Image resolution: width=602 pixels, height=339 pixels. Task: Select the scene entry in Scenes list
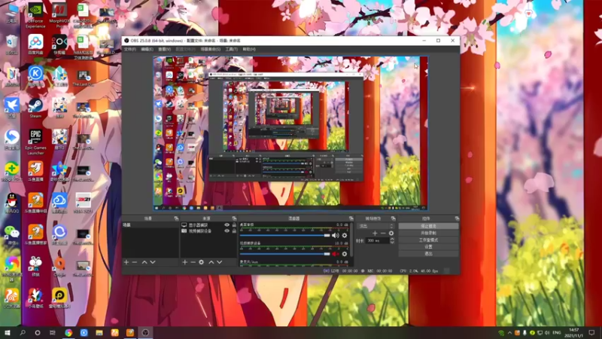tap(150, 225)
